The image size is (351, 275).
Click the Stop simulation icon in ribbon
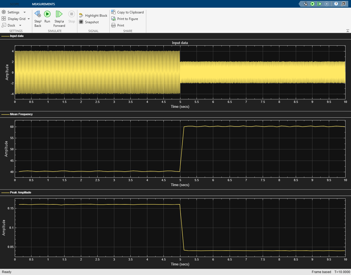point(72,14)
